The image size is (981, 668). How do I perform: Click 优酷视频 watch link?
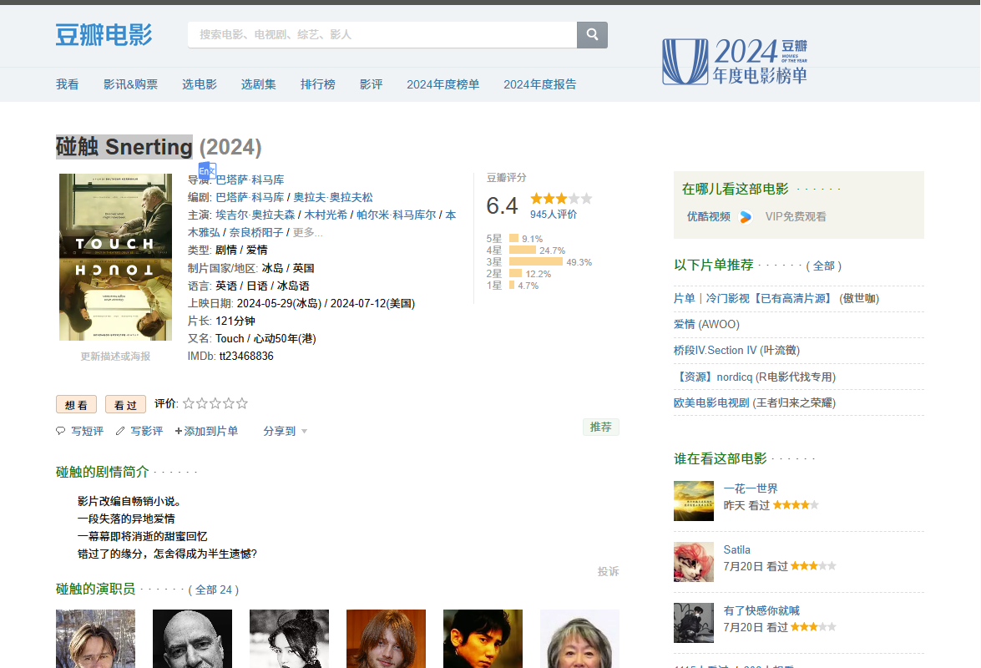pos(708,216)
